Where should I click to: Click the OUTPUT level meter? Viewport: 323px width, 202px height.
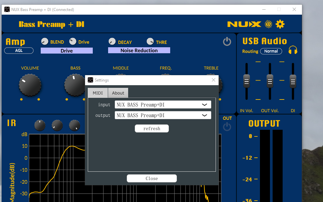(271, 166)
